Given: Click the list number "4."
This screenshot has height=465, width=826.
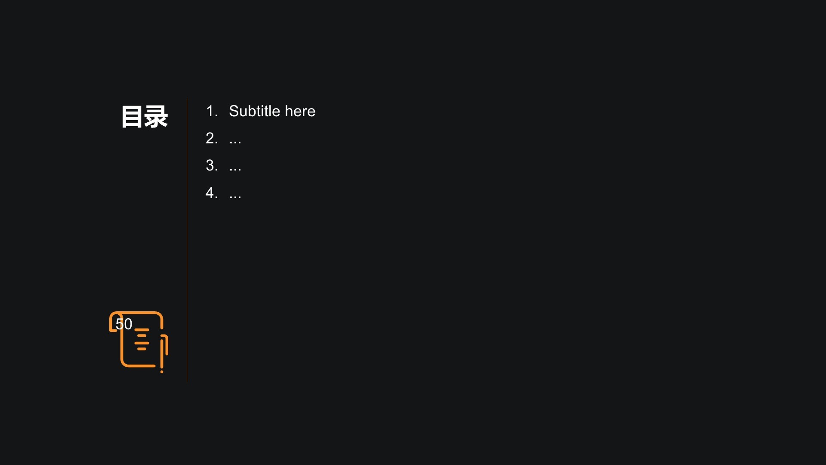Looking at the screenshot, I should coord(212,193).
